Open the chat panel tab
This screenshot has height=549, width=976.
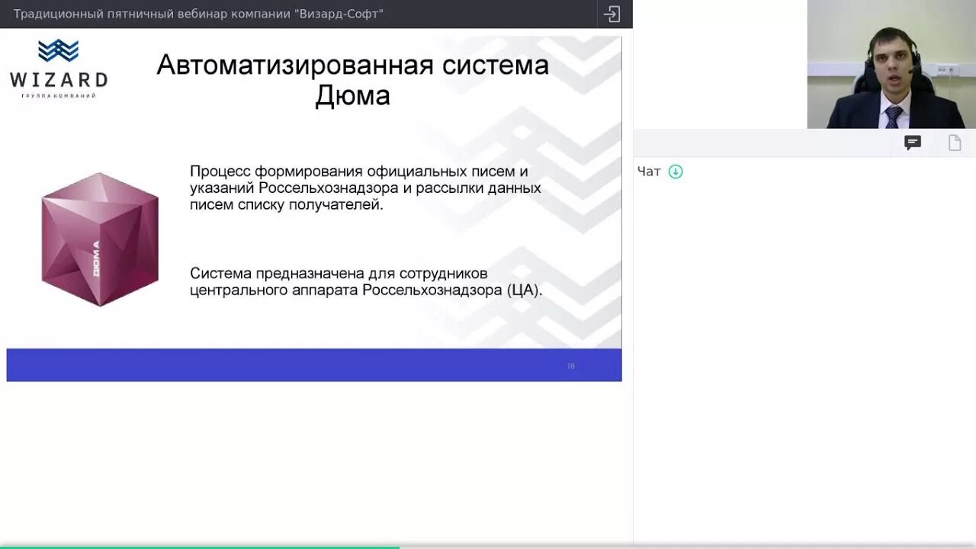913,143
